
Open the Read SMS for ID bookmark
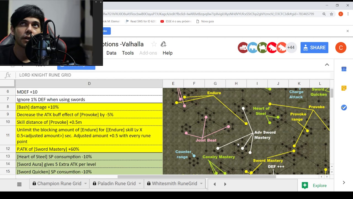click(141, 21)
